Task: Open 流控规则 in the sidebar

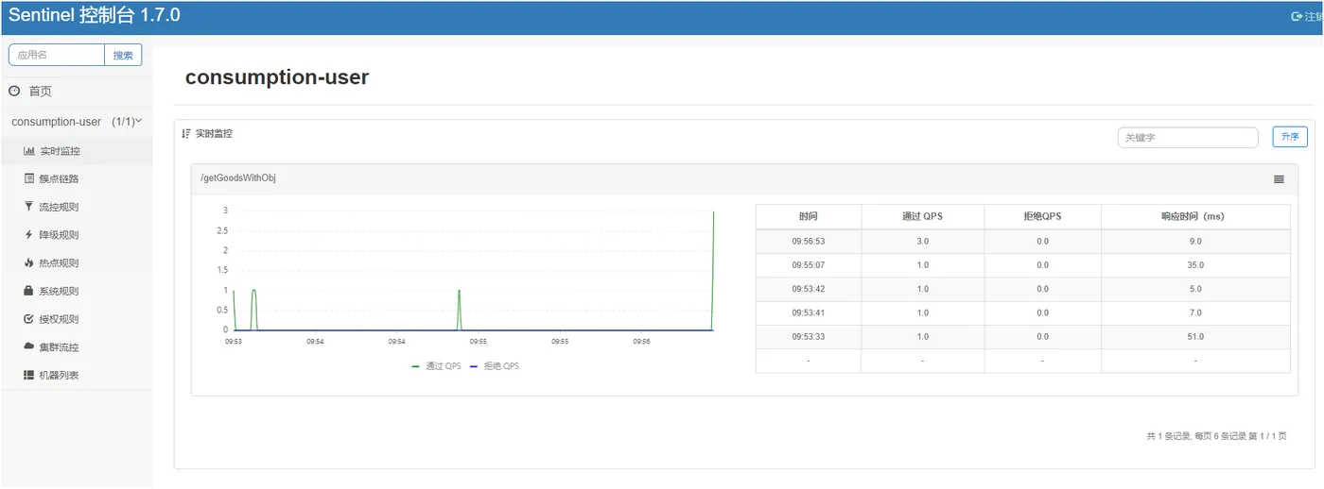Action: pyautogui.click(x=76, y=207)
